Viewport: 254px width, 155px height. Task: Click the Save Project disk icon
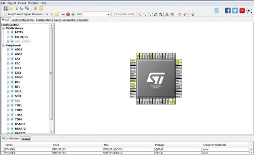click(22, 8)
